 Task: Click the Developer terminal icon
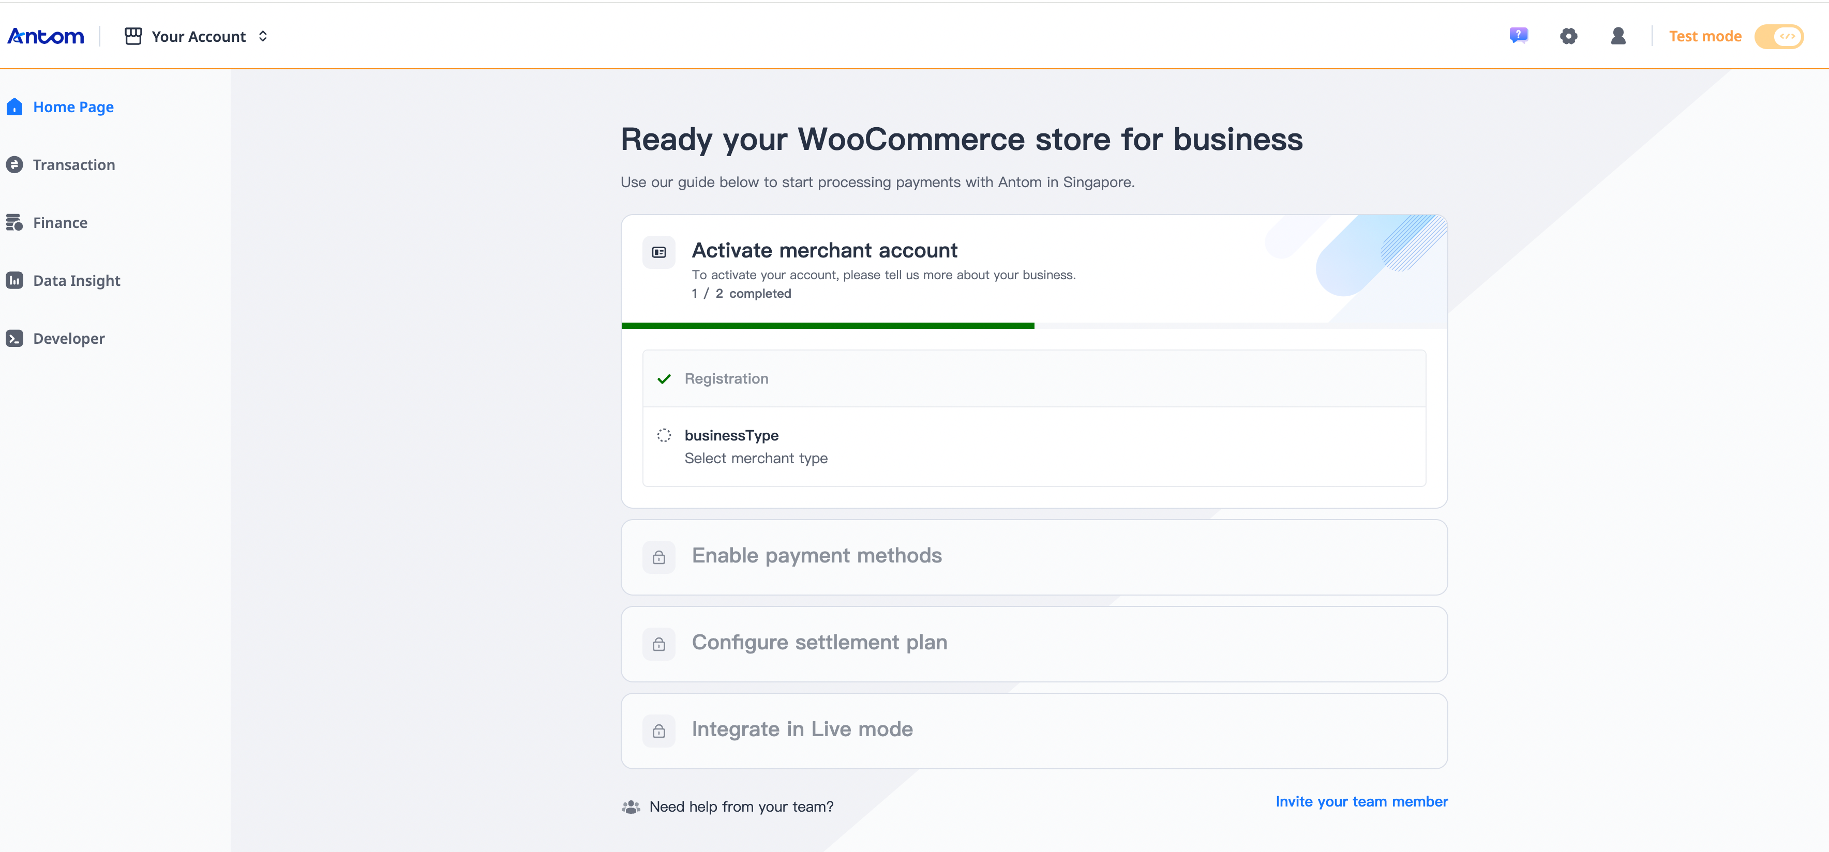(14, 339)
